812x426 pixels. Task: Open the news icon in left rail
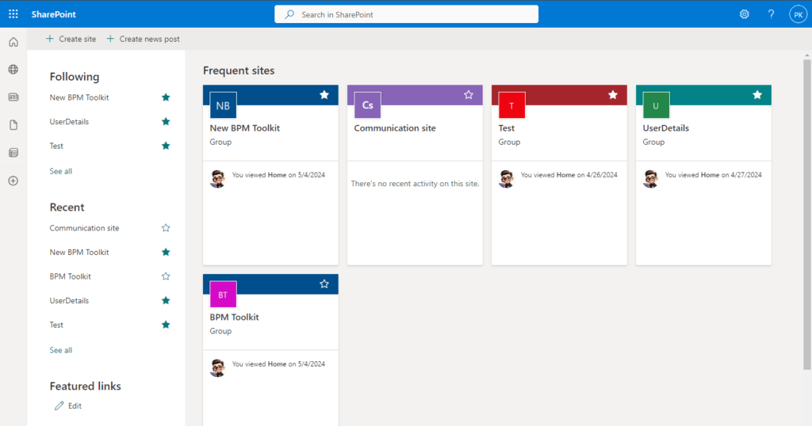[x=13, y=97]
